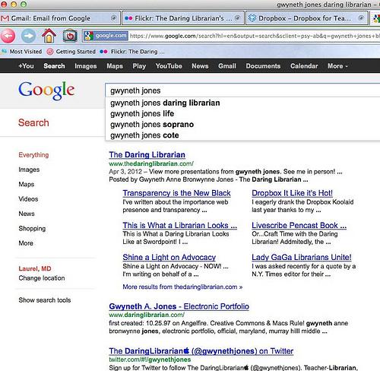Viewport: 380px width, 371px height.
Task: Close the Dropbox tab with its close icon
Action: (x=361, y=18)
